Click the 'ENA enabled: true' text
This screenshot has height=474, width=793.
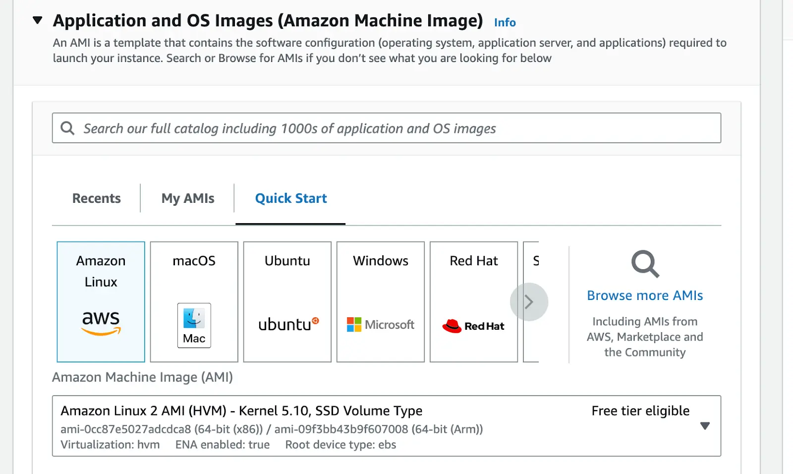223,445
